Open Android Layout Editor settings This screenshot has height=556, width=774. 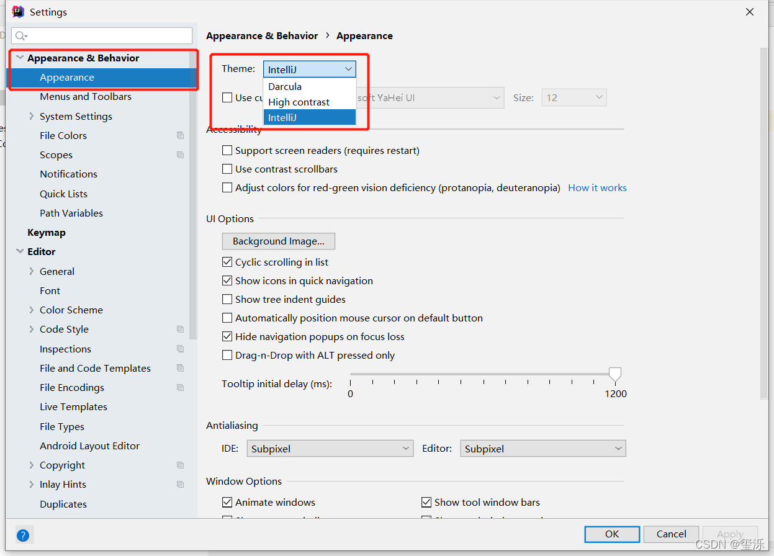[89, 446]
